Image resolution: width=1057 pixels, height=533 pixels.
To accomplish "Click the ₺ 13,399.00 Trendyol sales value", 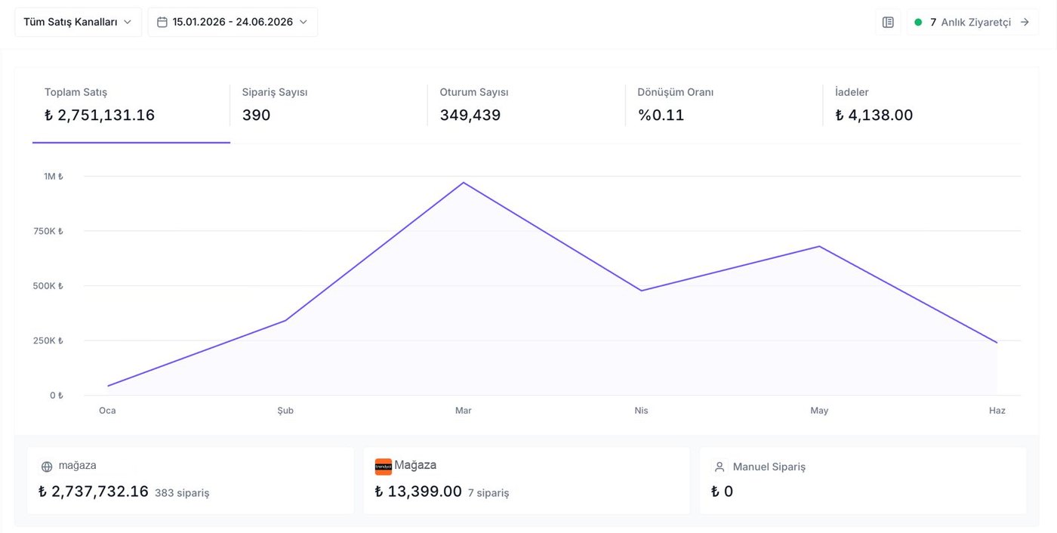I will [x=418, y=491].
